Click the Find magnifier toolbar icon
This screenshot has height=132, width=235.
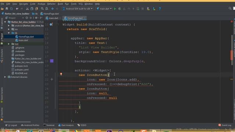[x=42, y=9]
